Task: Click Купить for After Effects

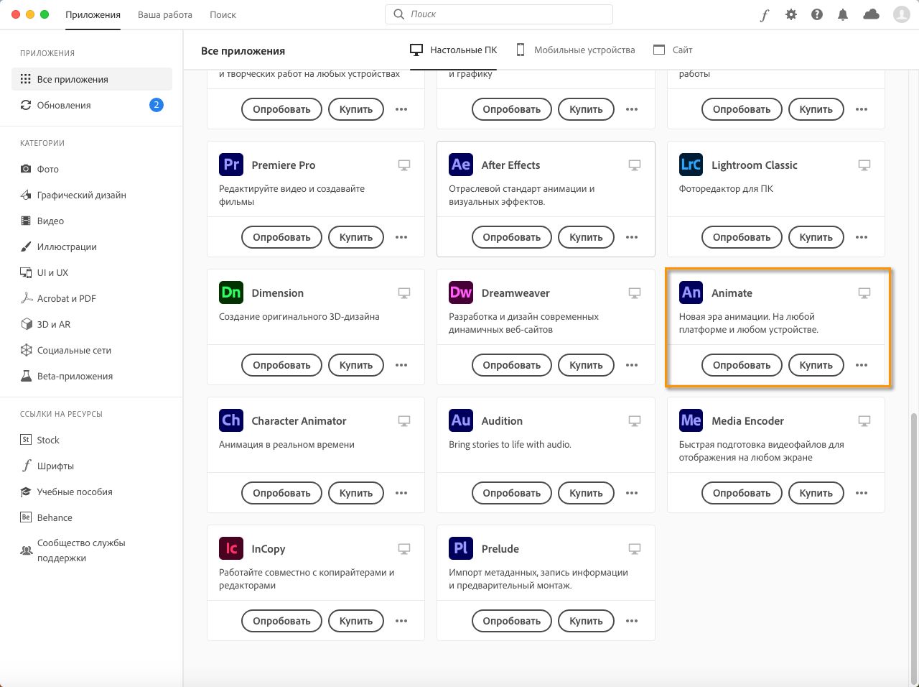Action: tap(586, 237)
